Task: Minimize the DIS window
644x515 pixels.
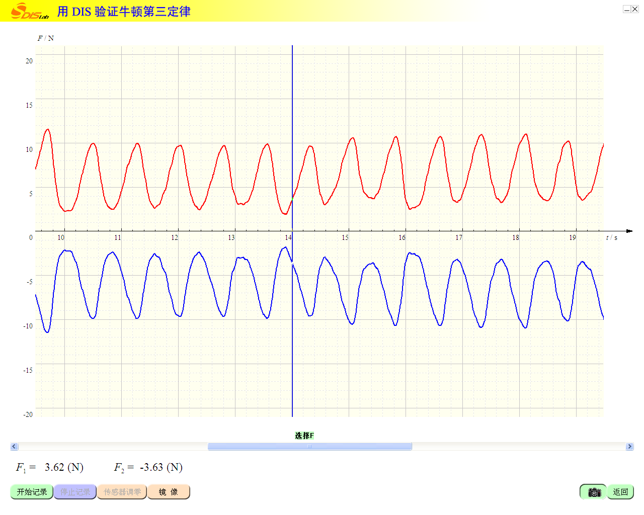Action: tap(627, 9)
